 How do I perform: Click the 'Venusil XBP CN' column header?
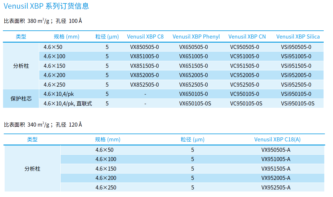point(247,37)
